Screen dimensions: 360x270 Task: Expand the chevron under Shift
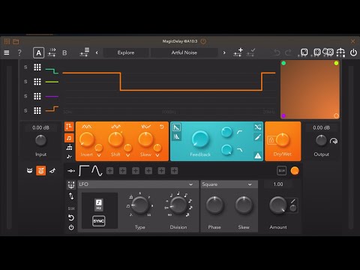tap(128, 155)
